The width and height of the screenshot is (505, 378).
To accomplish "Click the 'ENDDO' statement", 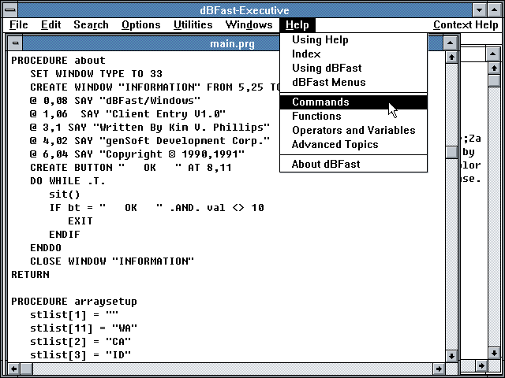I will [x=46, y=248].
